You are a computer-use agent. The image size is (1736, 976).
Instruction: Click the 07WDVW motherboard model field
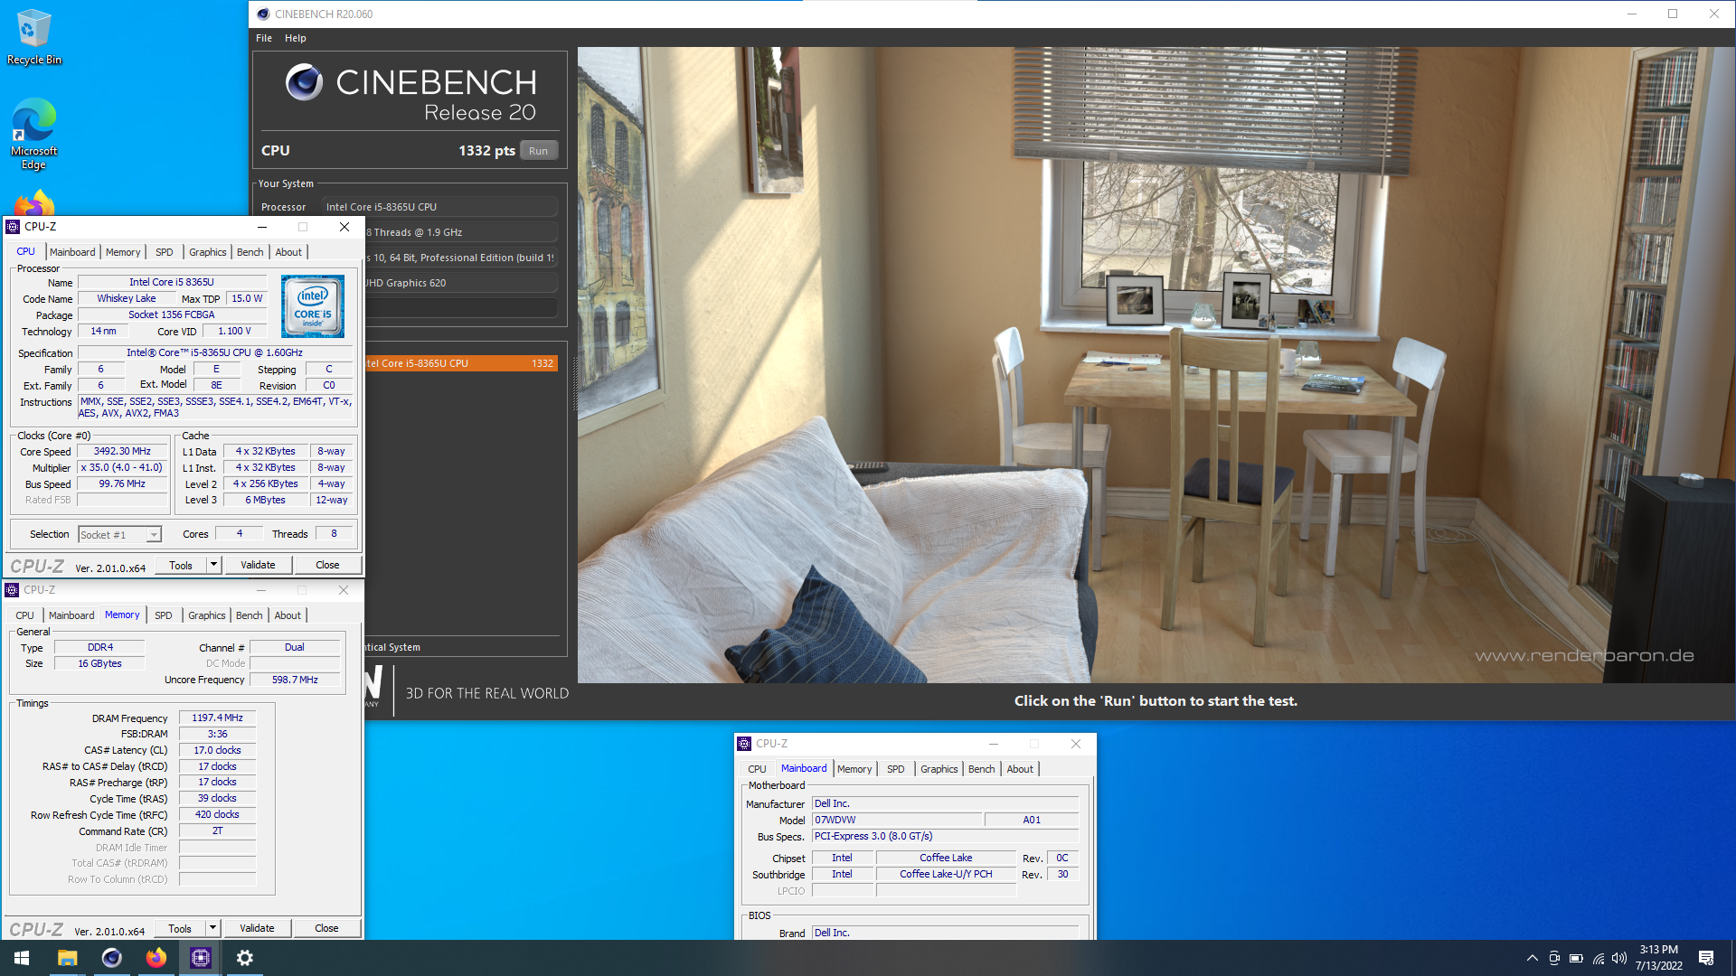(x=896, y=821)
